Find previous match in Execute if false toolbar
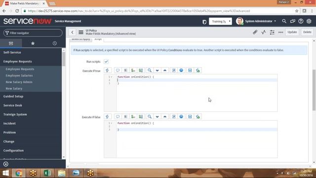The width and height of the screenshot is (316, 178). tap(165, 117)
